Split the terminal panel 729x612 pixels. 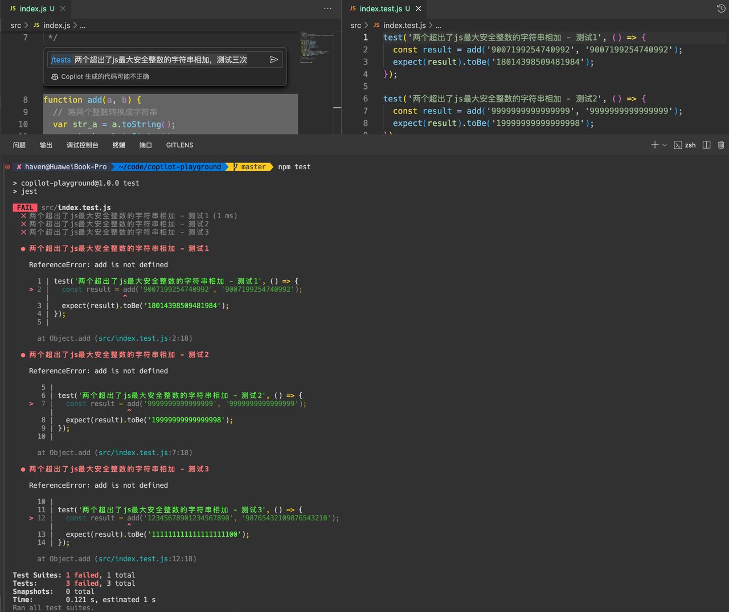(707, 145)
